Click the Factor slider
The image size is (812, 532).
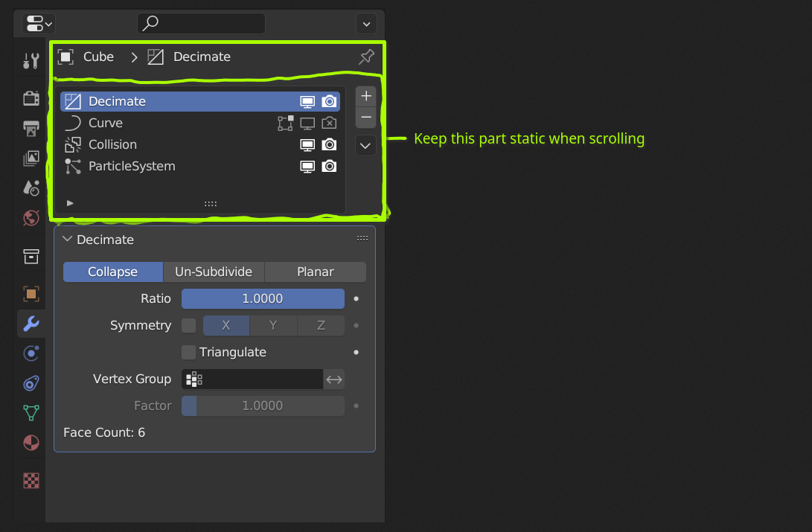(x=263, y=406)
